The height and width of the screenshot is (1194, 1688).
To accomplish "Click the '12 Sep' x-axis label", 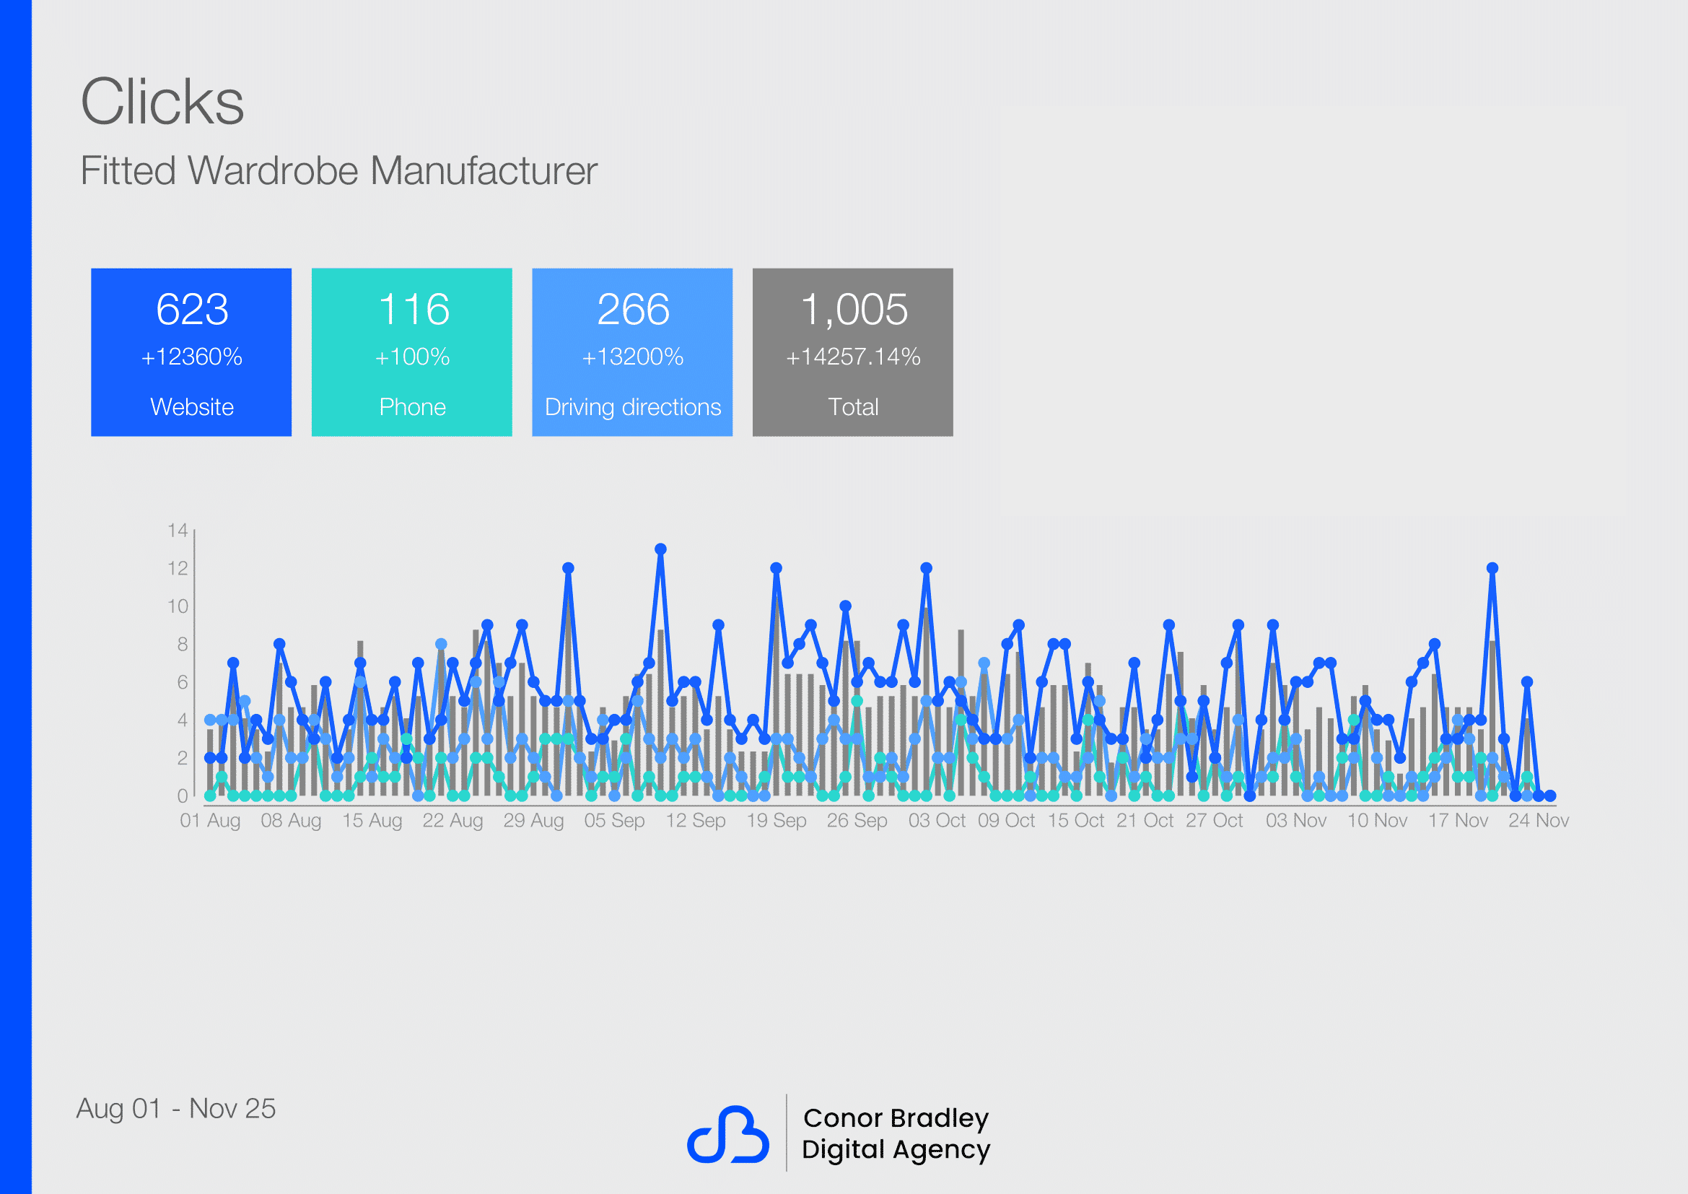I will (696, 820).
